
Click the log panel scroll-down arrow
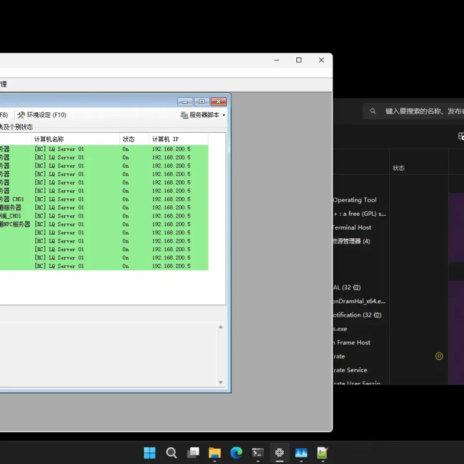220,382
